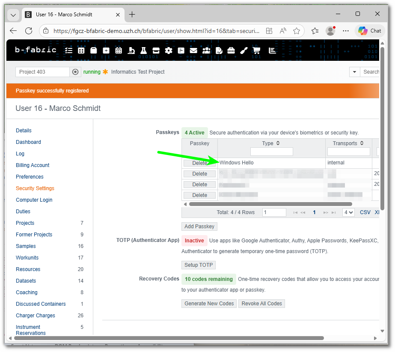Open the calendar icon in toolbar
Image resolution: width=395 pixels, height=352 pixels.
[x=119, y=51]
